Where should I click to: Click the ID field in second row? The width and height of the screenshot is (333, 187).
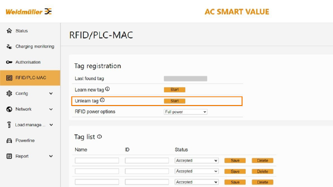coord(147,171)
